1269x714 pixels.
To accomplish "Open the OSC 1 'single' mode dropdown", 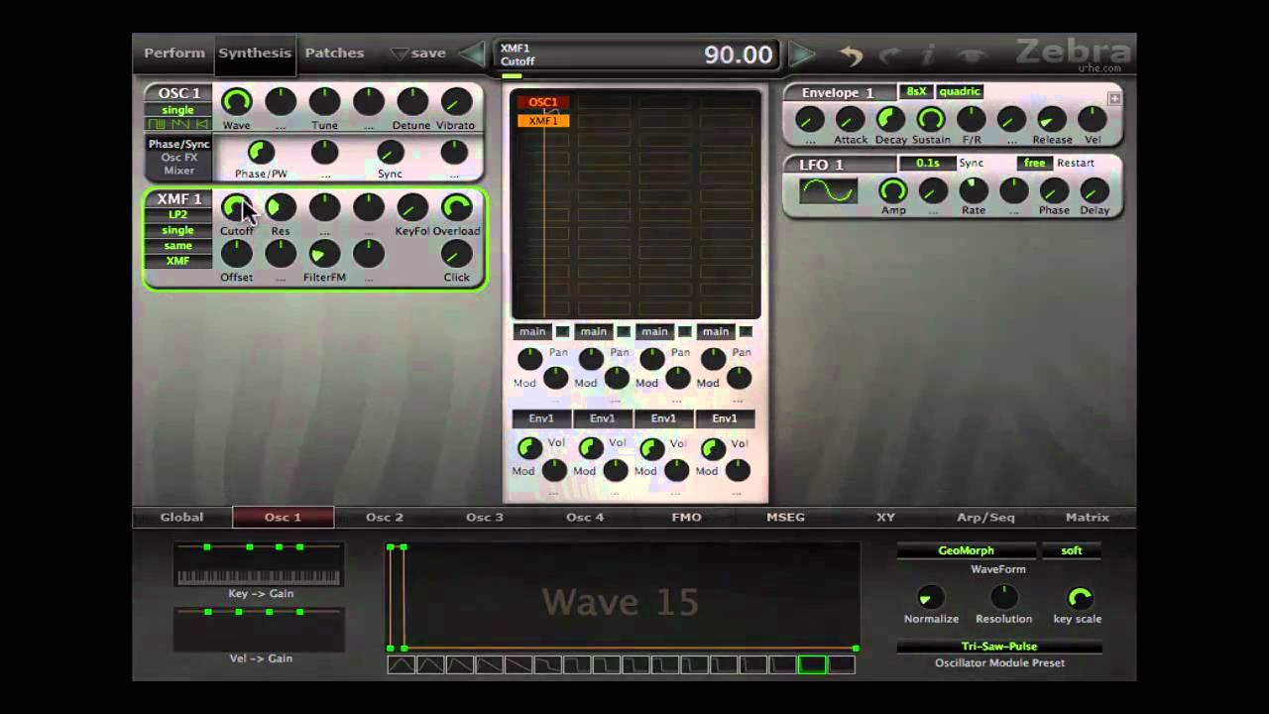I will pyautogui.click(x=178, y=110).
